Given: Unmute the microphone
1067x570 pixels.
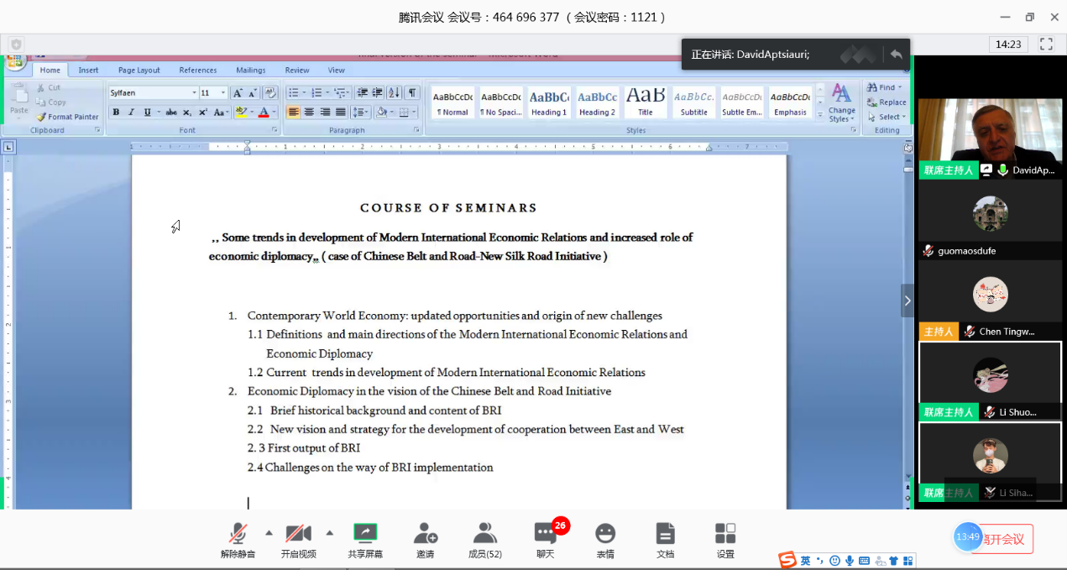Looking at the screenshot, I should 238,539.
